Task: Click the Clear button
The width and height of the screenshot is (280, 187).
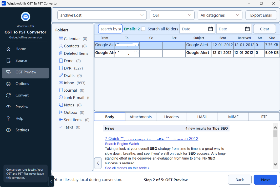Action: (x=264, y=29)
